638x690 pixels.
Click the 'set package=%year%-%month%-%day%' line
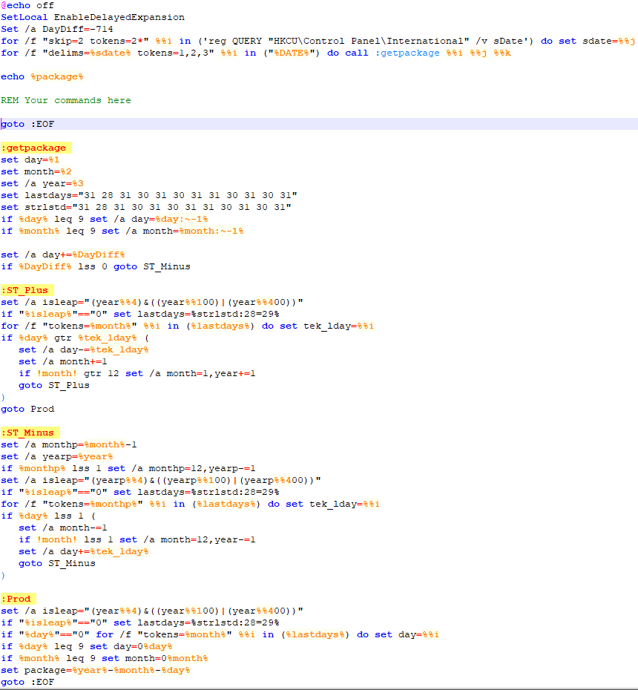[x=96, y=671]
